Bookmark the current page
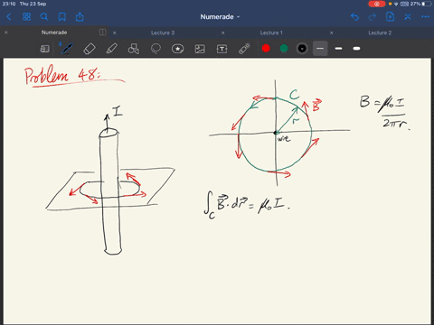434x325 pixels. [x=62, y=17]
